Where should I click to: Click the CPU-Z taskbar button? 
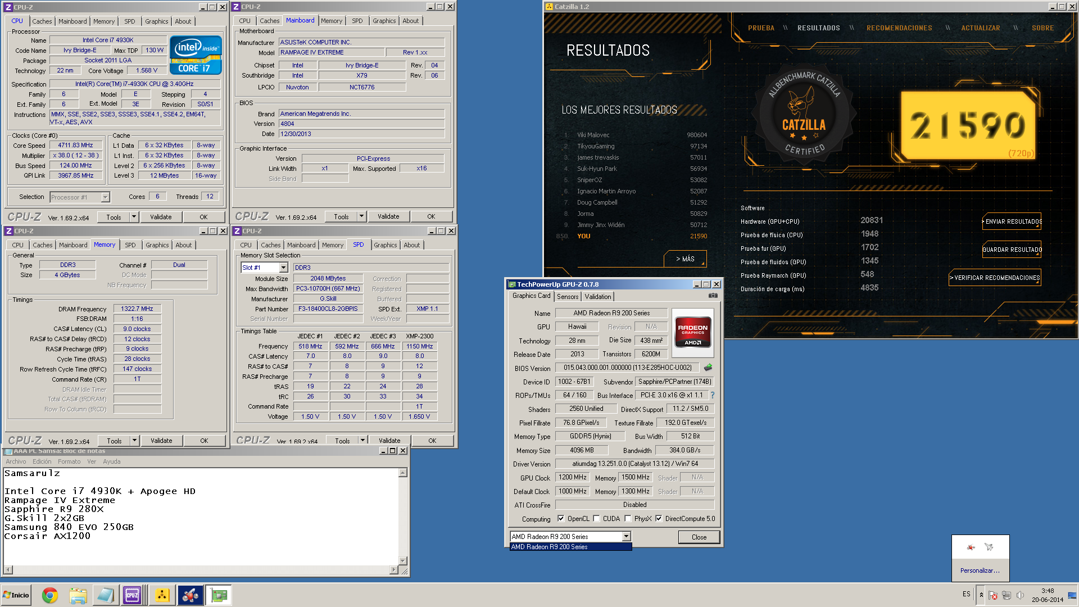[132, 595]
